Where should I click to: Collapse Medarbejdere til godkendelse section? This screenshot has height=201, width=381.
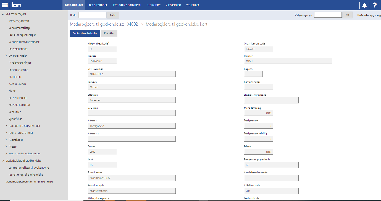coord(2,161)
